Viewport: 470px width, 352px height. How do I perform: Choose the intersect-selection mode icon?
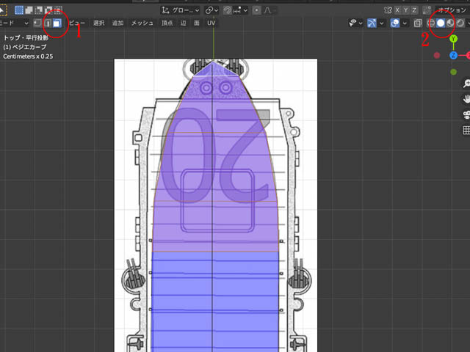pos(59,10)
